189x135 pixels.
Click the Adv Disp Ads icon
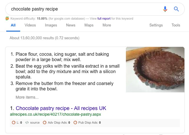coord(44,123)
